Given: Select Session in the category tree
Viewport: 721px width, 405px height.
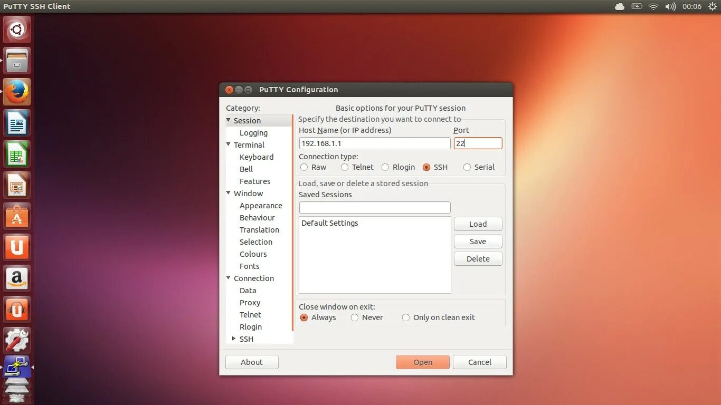Looking at the screenshot, I should (x=247, y=121).
